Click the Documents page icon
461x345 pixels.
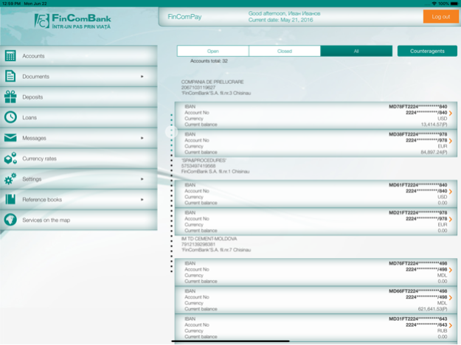(x=10, y=76)
